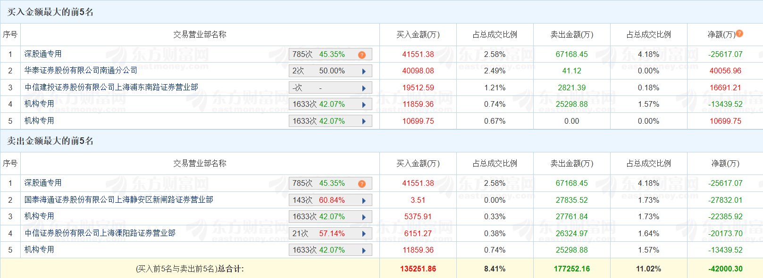Click the blue arrow in the 中信证券上海溧阳路 row

364,234
